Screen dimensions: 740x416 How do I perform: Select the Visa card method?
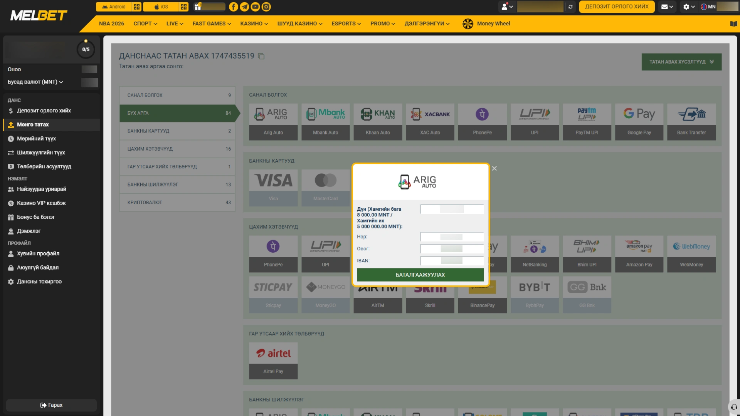point(273,188)
